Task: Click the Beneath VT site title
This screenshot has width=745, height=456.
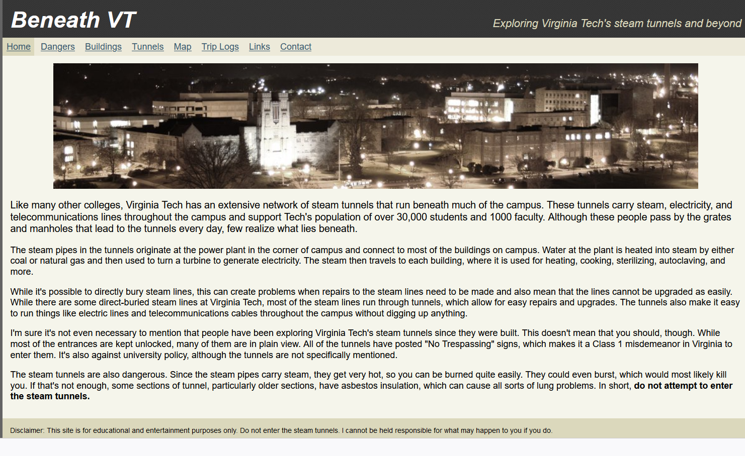Action: [73, 20]
